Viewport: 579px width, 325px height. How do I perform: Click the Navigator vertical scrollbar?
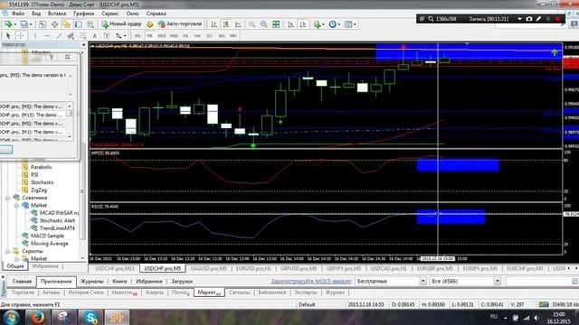point(82,191)
